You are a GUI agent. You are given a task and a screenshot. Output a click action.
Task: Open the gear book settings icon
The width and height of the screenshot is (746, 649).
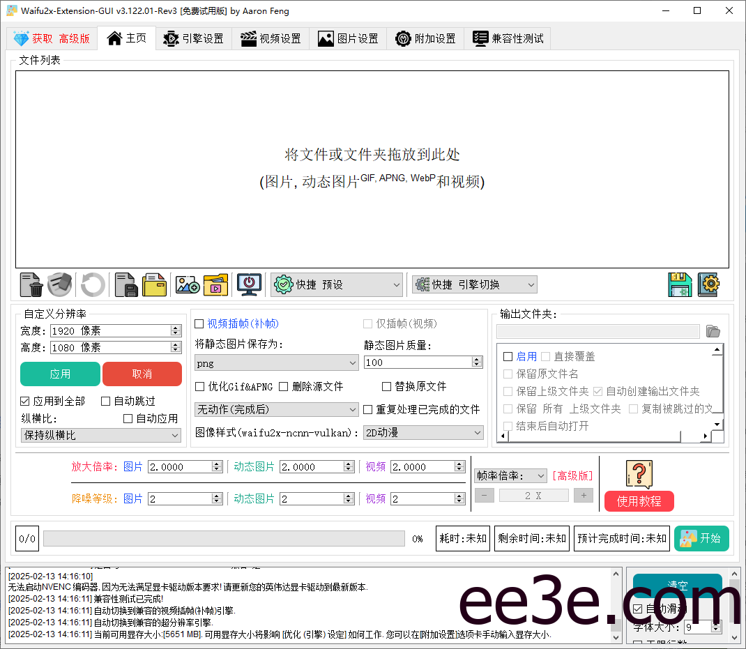click(709, 284)
